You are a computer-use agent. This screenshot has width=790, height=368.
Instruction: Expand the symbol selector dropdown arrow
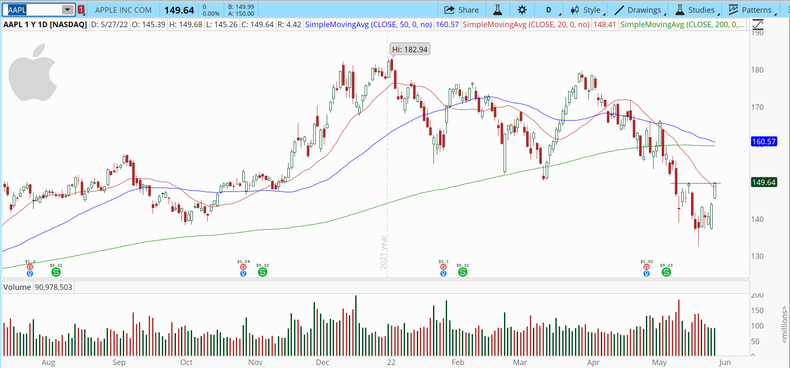[67, 10]
